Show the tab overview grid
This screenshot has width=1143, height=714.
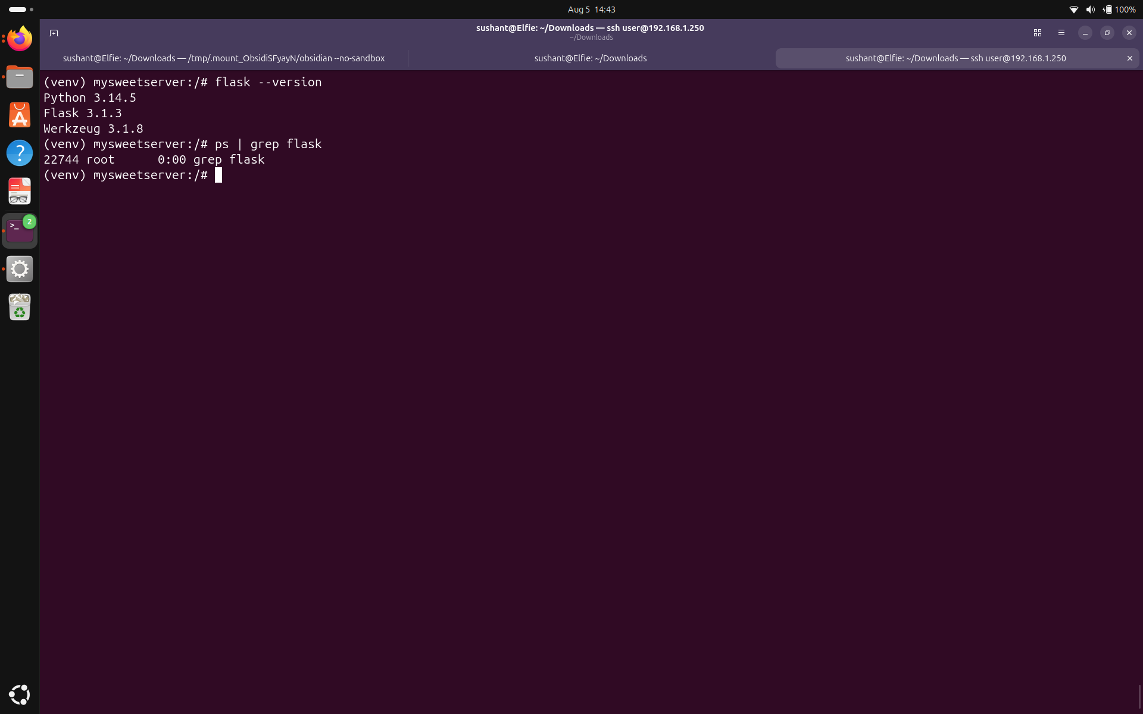[x=1037, y=33]
